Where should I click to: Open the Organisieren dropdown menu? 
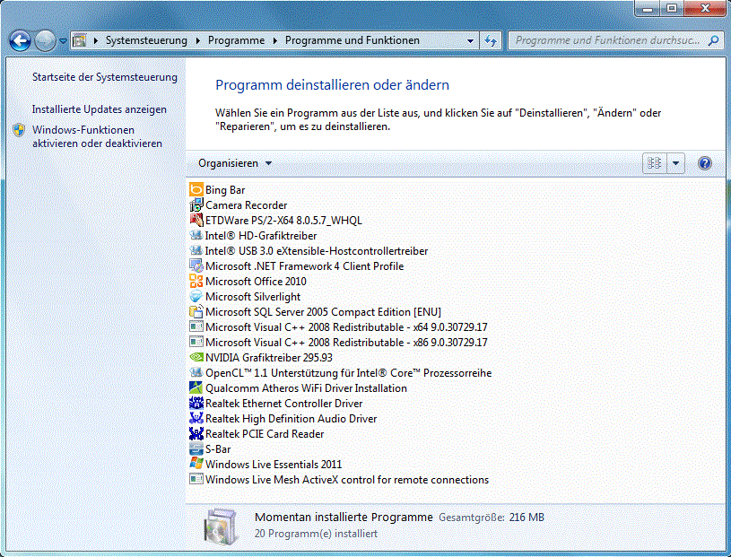coord(234,163)
